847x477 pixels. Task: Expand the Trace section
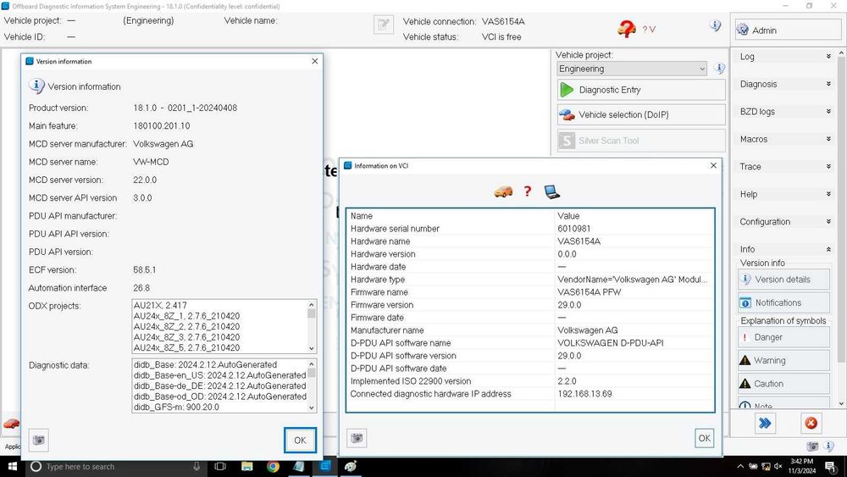click(785, 166)
